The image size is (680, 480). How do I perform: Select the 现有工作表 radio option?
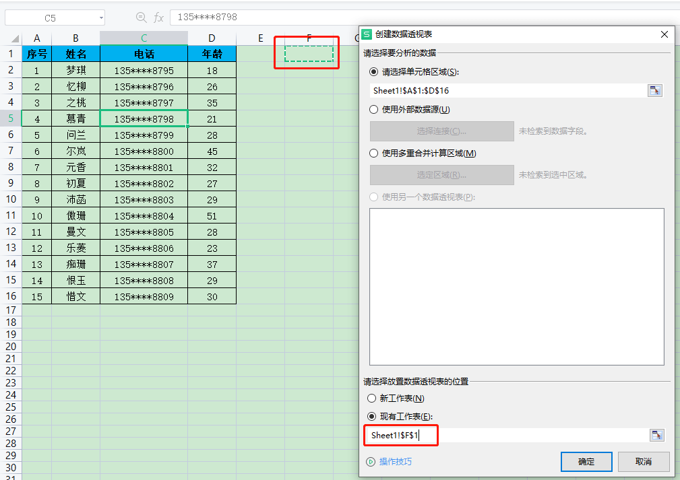[x=371, y=417]
